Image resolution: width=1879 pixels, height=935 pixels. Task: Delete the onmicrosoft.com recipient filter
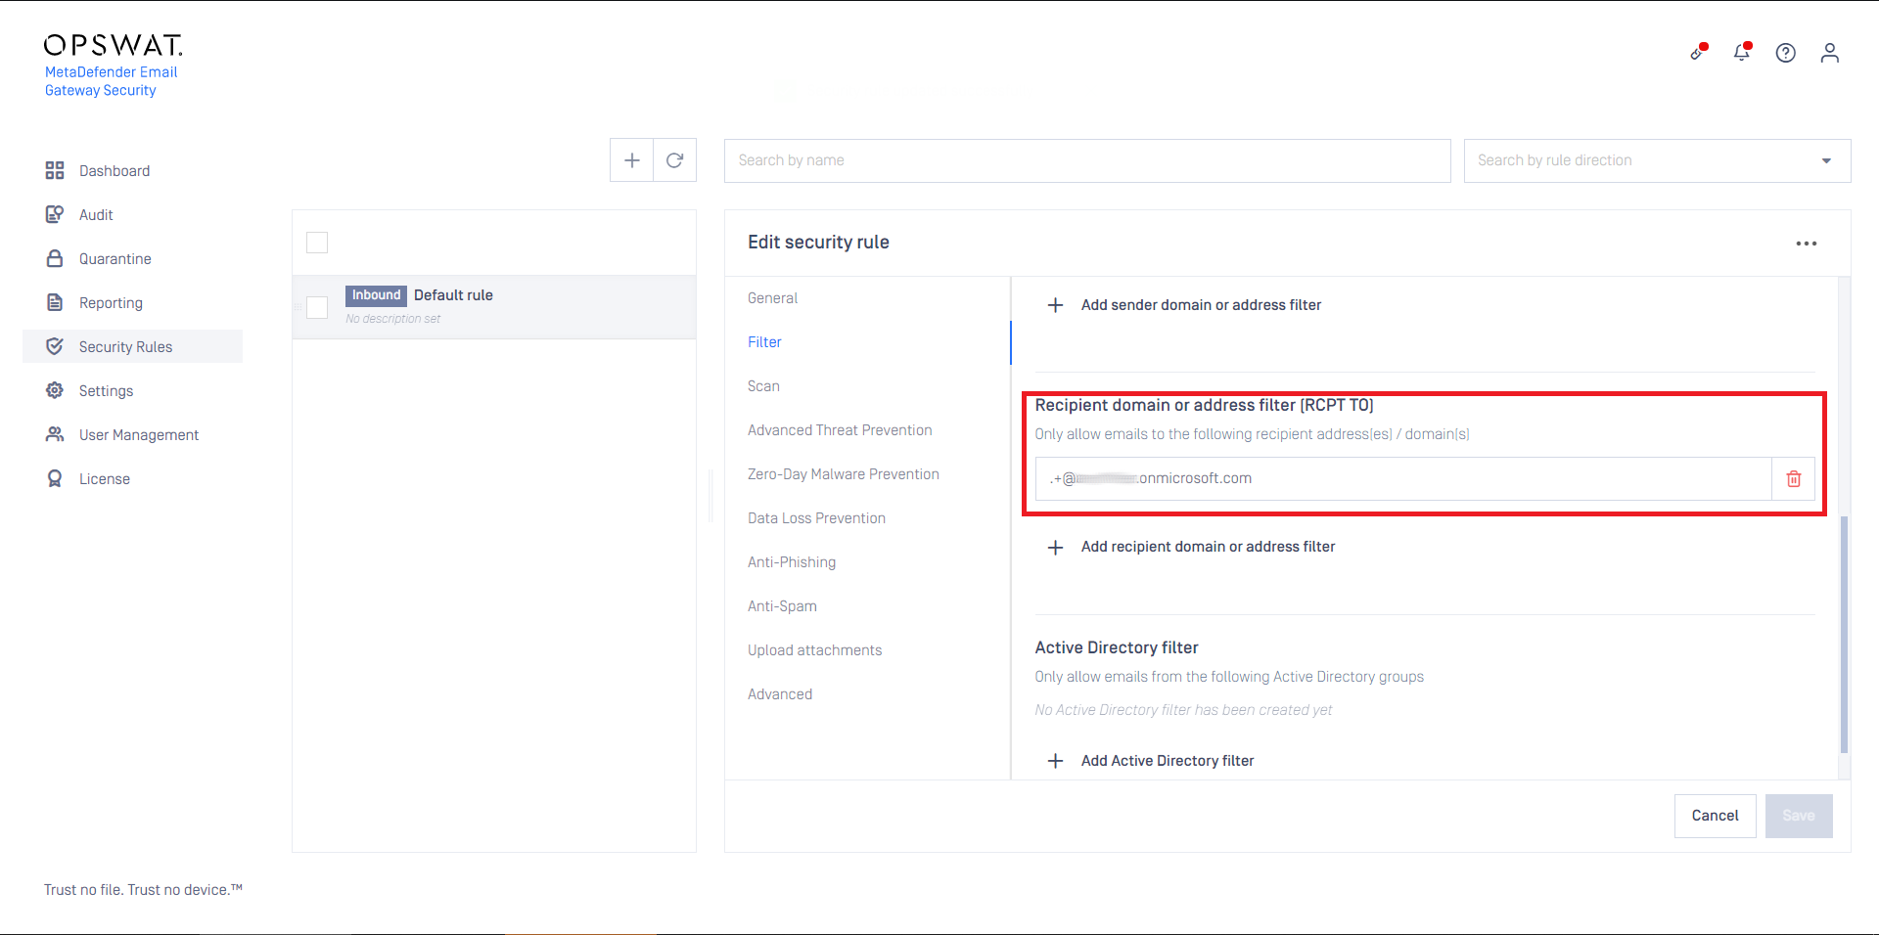[x=1793, y=479]
